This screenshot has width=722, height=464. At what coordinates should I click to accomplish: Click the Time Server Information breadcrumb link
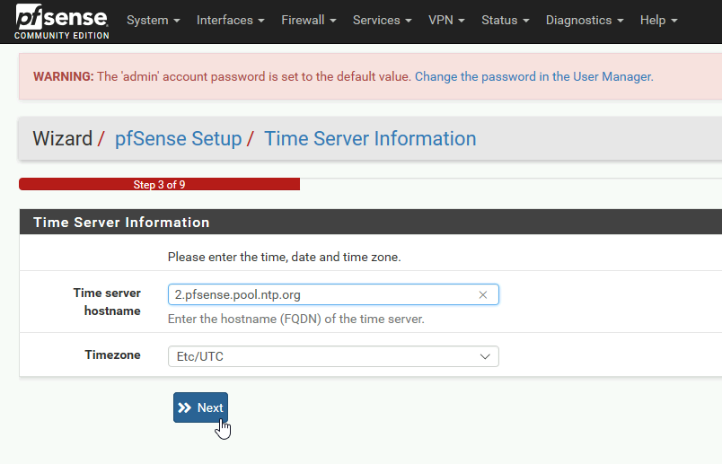pyautogui.click(x=370, y=138)
